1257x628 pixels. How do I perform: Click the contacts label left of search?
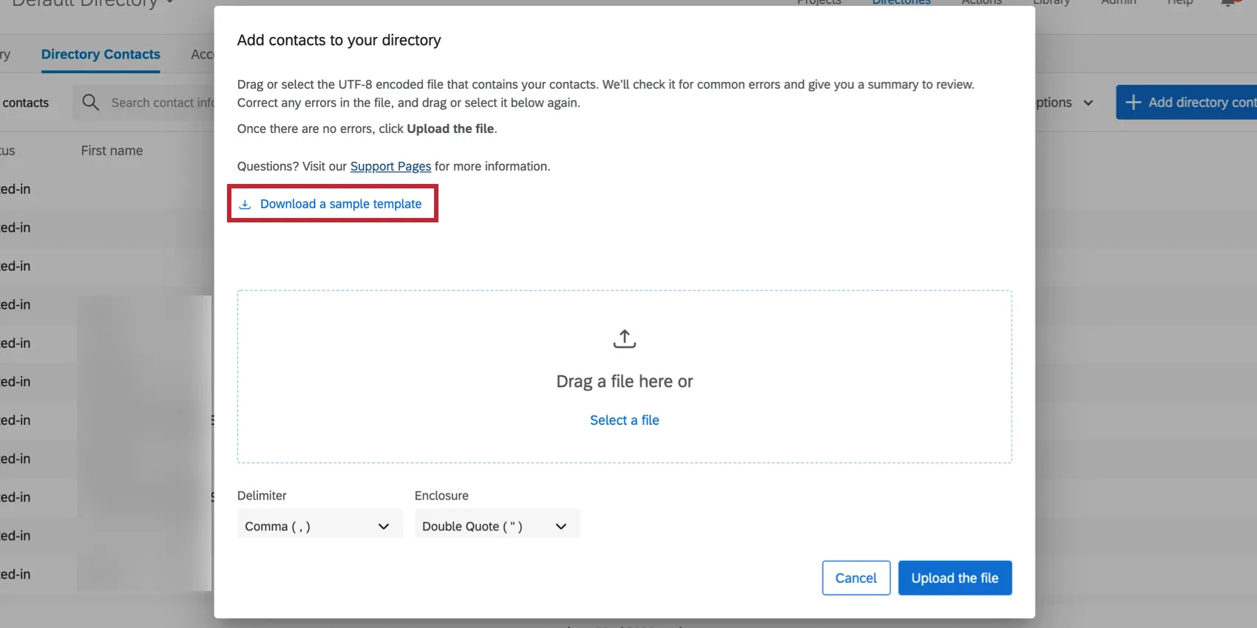coord(26,103)
